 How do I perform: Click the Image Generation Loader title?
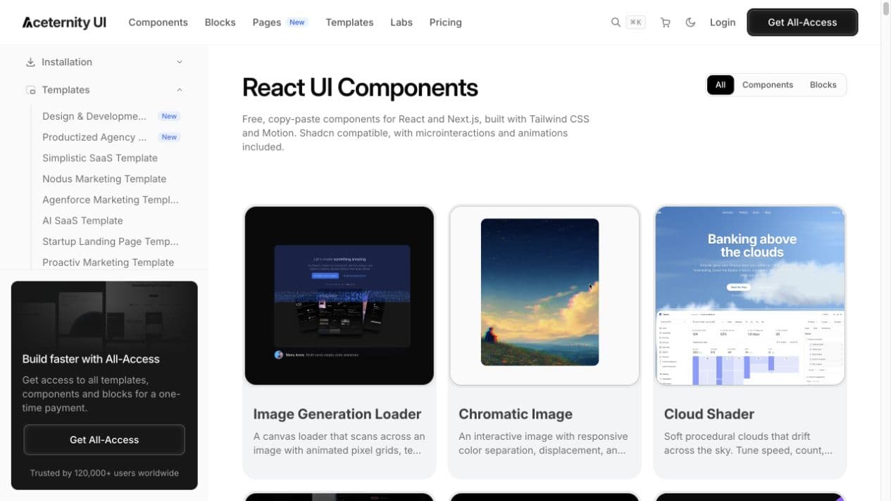tap(337, 414)
